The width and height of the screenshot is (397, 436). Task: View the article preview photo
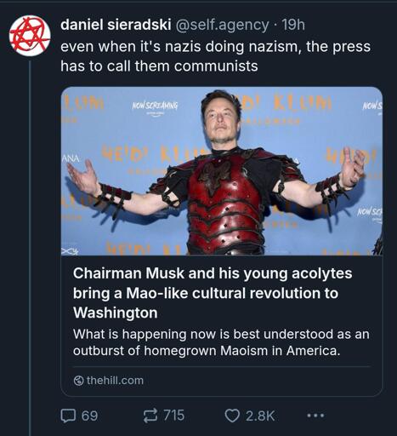click(x=222, y=171)
